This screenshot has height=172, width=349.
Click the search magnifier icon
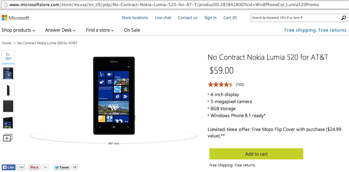click(343, 18)
